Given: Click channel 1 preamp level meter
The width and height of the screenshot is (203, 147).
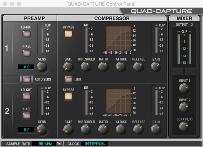Looking at the screenshot, I should point(42,39).
